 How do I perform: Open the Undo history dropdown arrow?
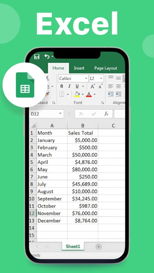pos(52,56)
